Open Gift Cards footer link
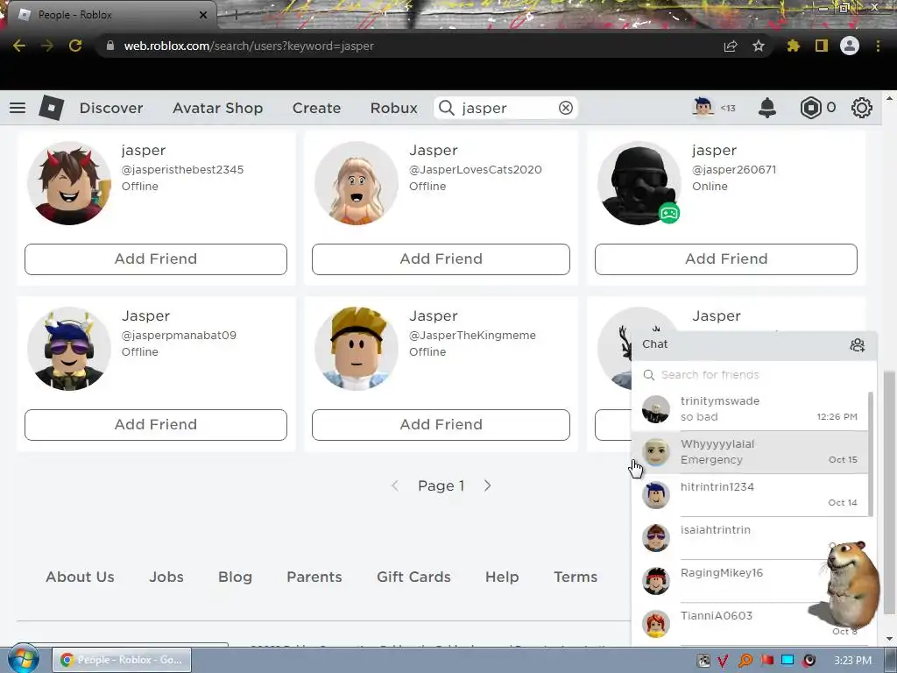Screen dimensions: 897x673 (x=413, y=577)
